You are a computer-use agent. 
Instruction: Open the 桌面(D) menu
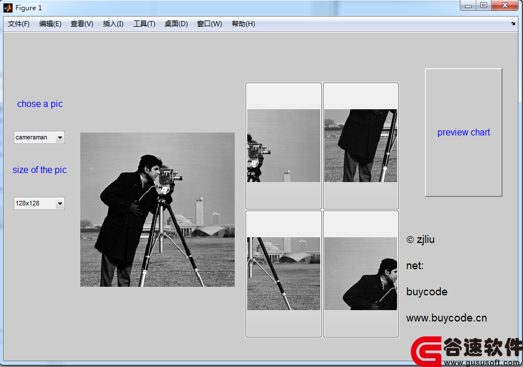176,24
